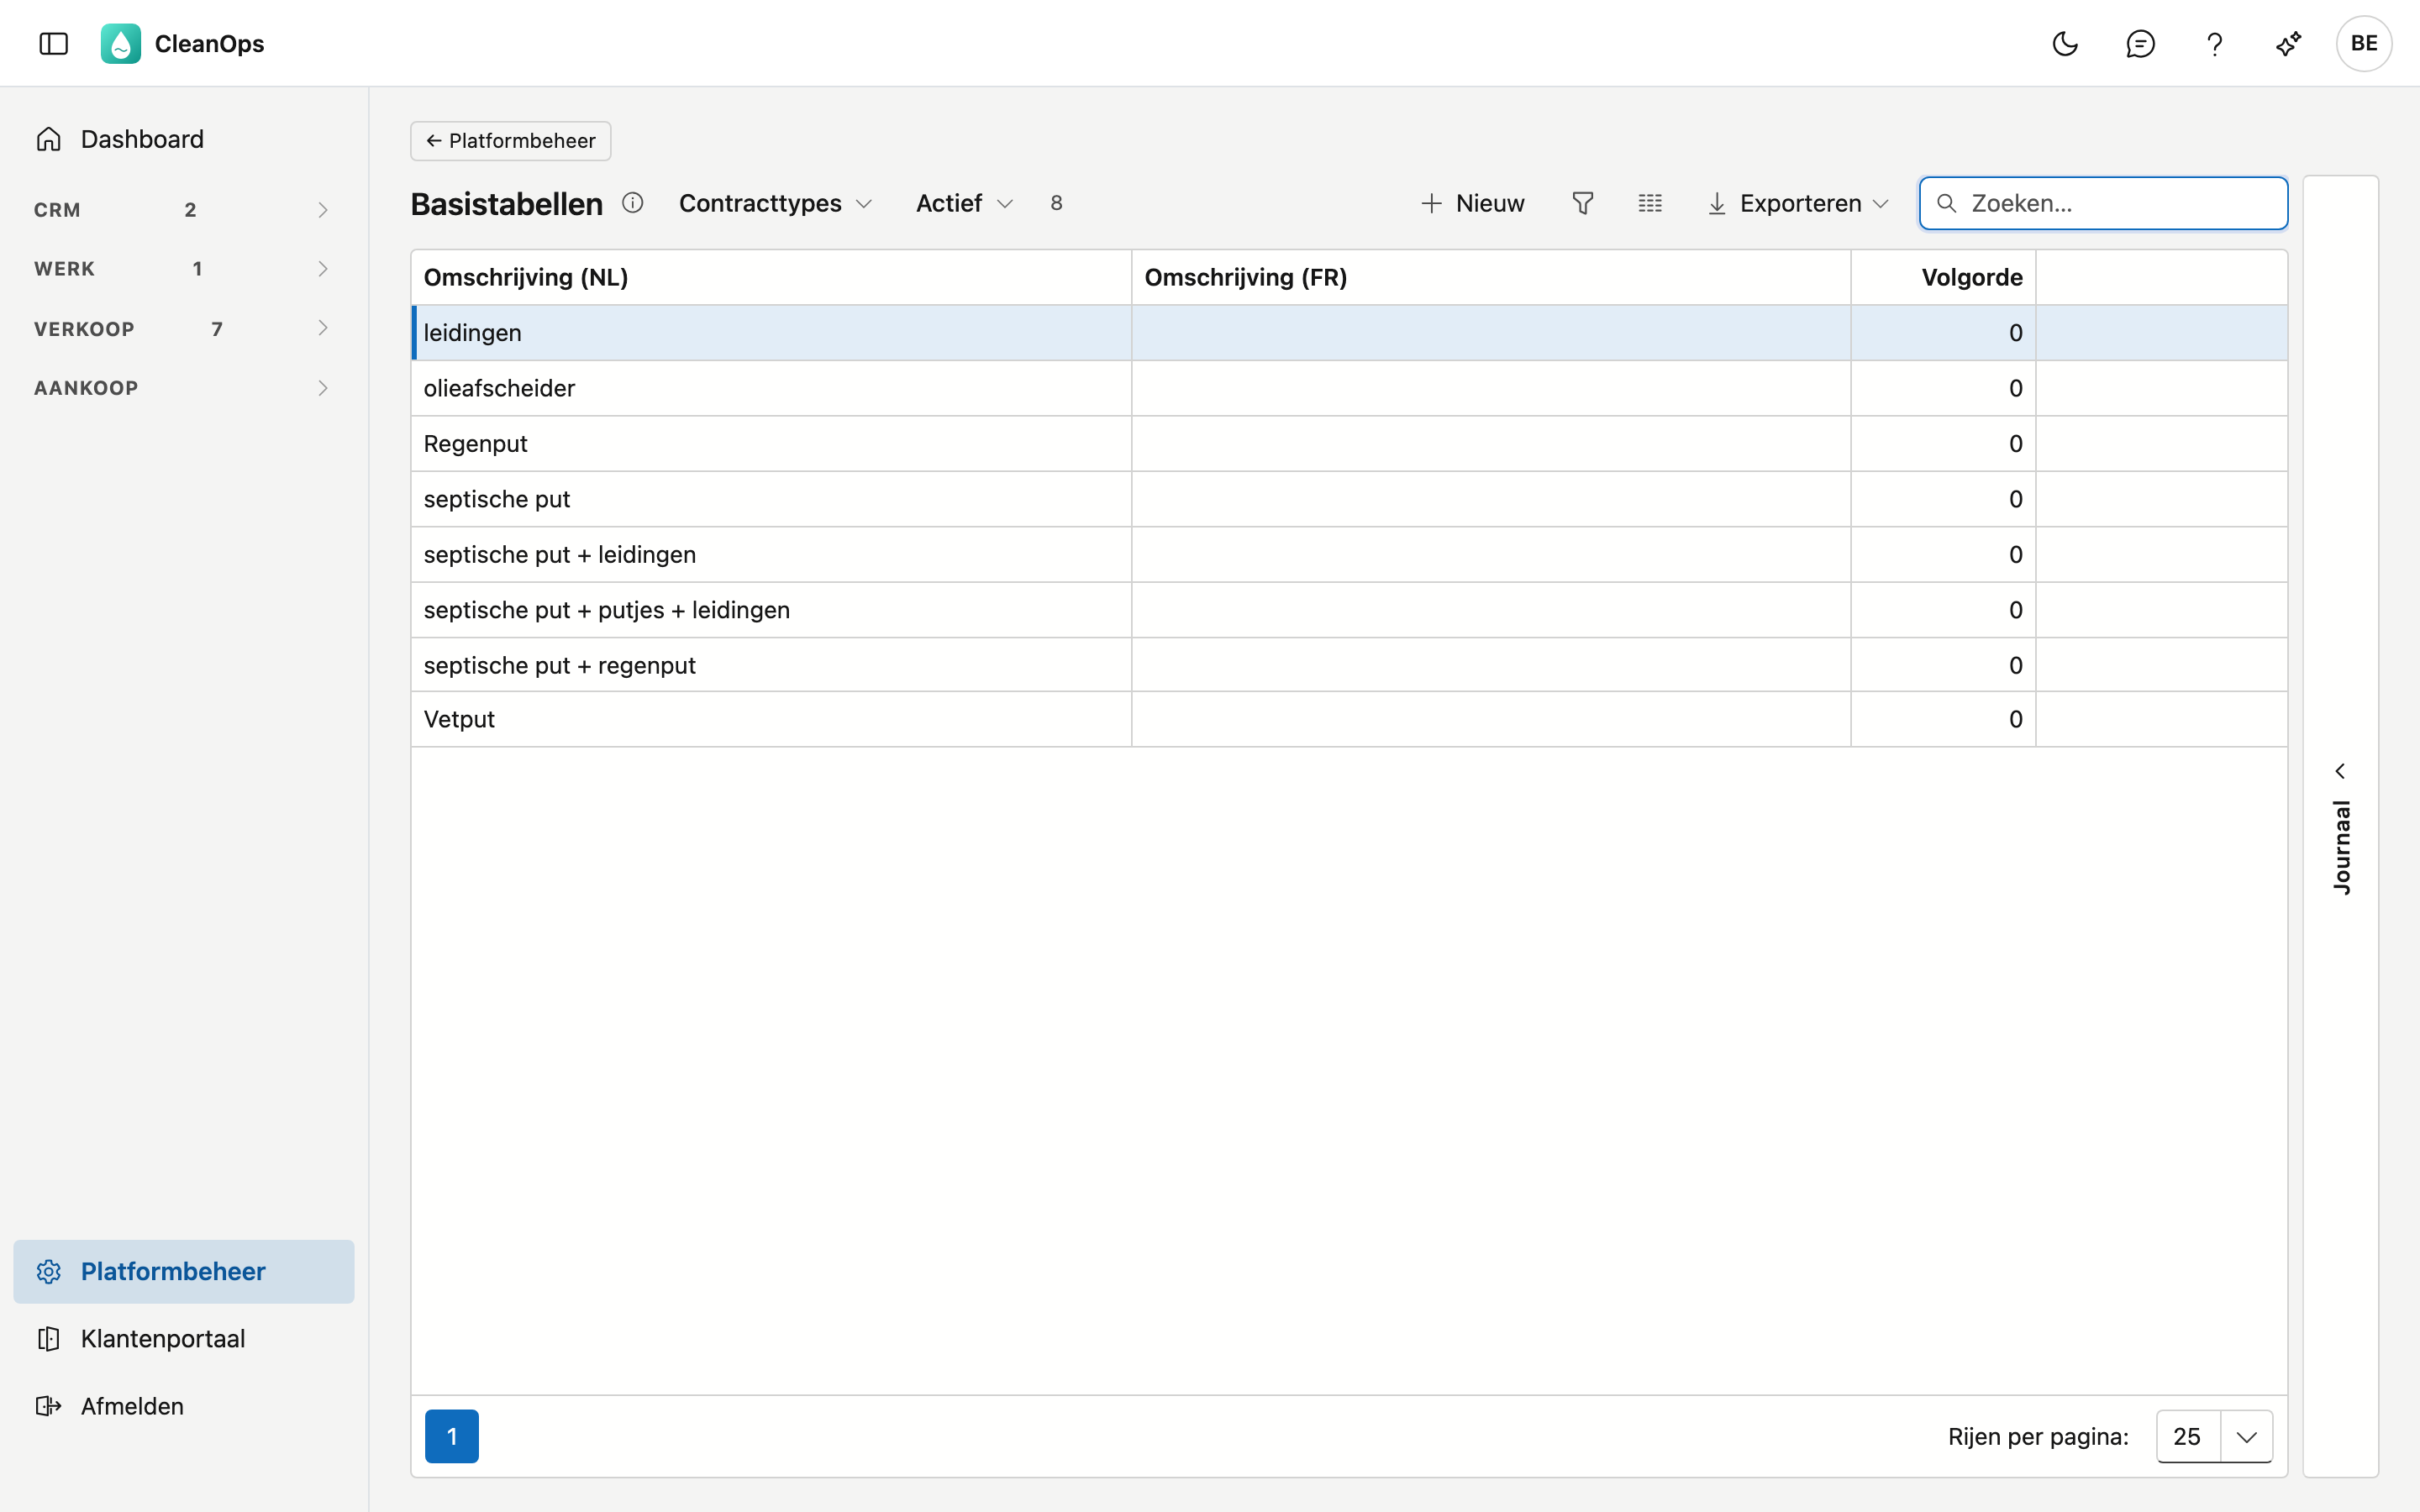
Task: Sort by Volgorde column header
Action: (1943, 277)
